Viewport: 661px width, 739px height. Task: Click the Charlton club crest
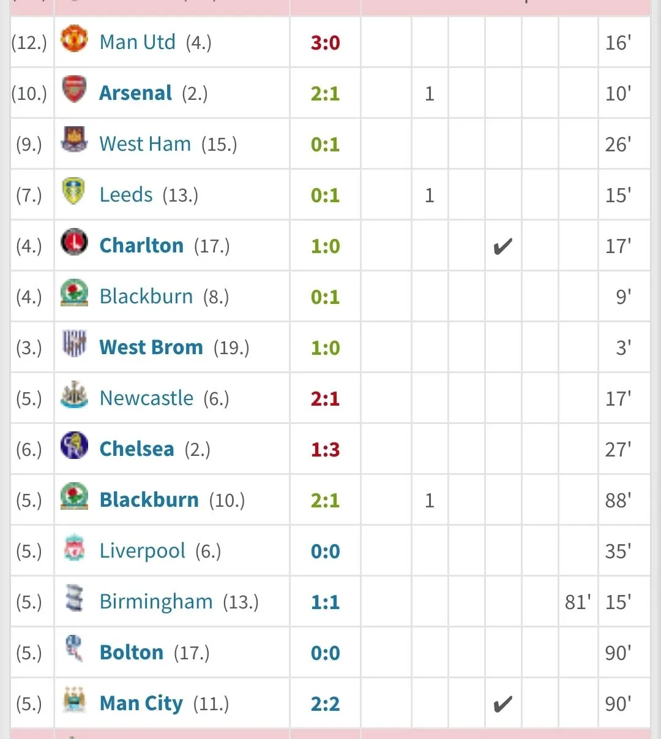74,243
